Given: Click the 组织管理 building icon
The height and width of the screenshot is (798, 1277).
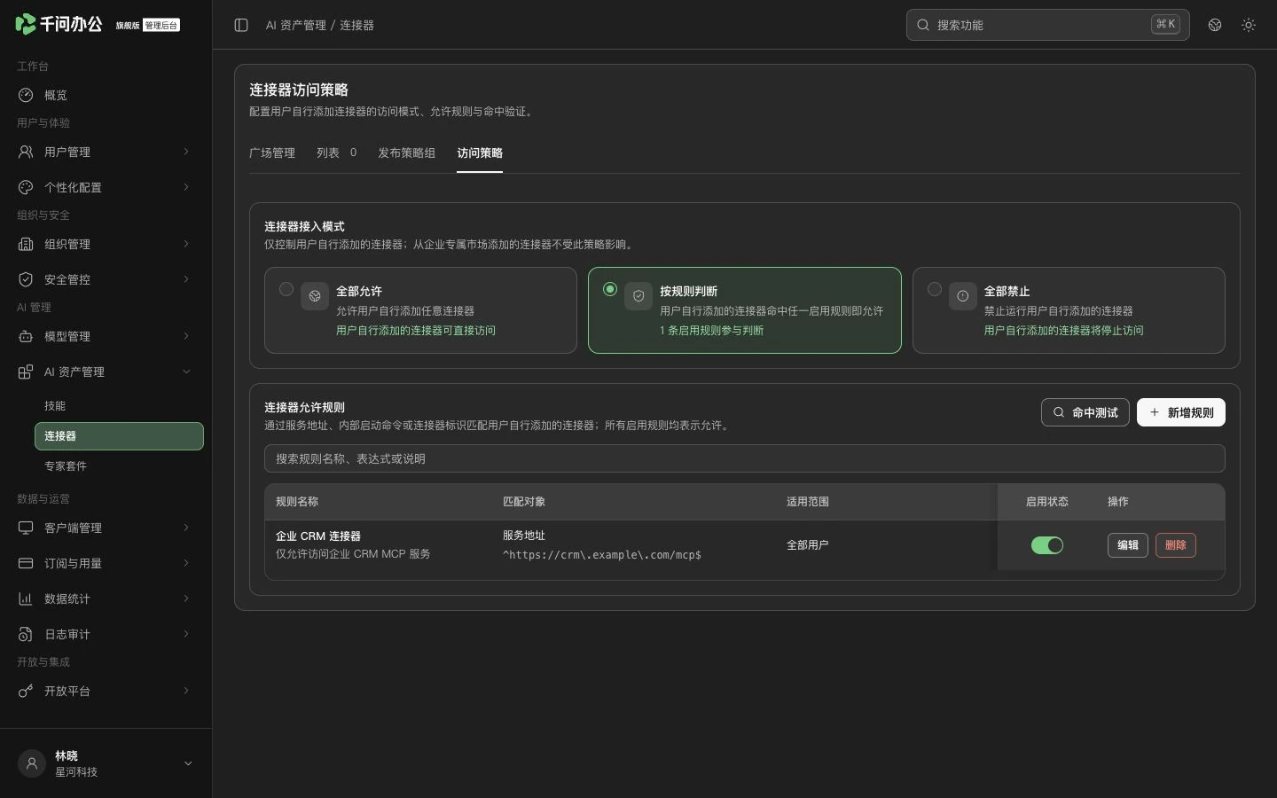Looking at the screenshot, I should pos(26,244).
